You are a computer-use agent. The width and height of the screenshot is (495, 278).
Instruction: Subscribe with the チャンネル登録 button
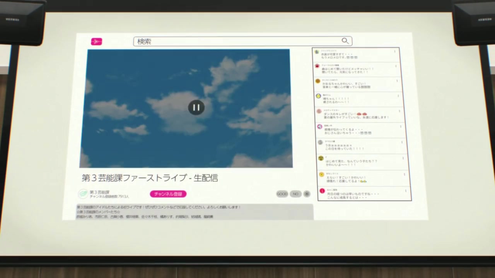pos(168,194)
